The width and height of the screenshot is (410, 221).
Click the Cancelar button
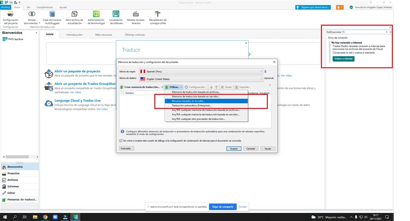(251, 148)
